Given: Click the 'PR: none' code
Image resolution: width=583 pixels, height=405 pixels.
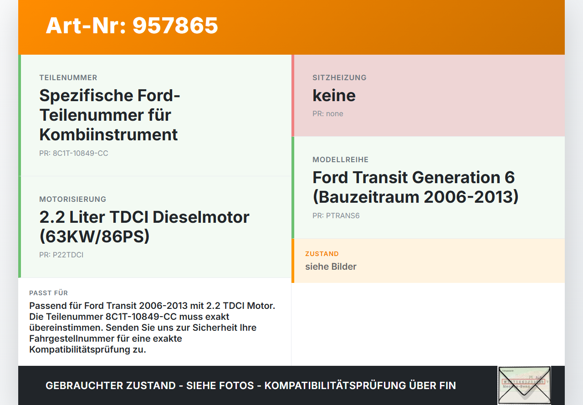Looking at the screenshot, I should coord(328,114).
